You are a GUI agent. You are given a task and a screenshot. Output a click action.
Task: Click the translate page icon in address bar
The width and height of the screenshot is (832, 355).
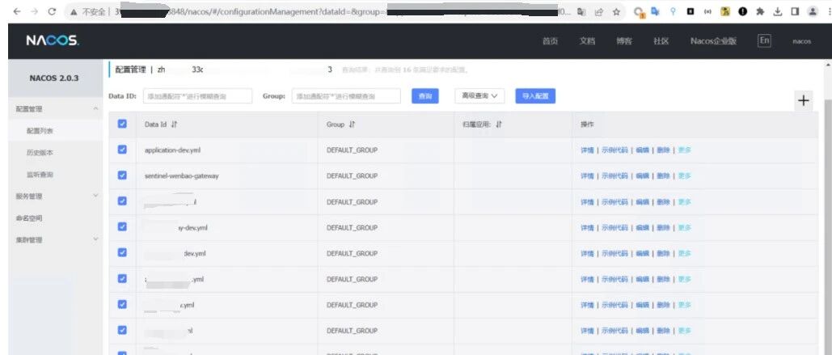pos(581,11)
